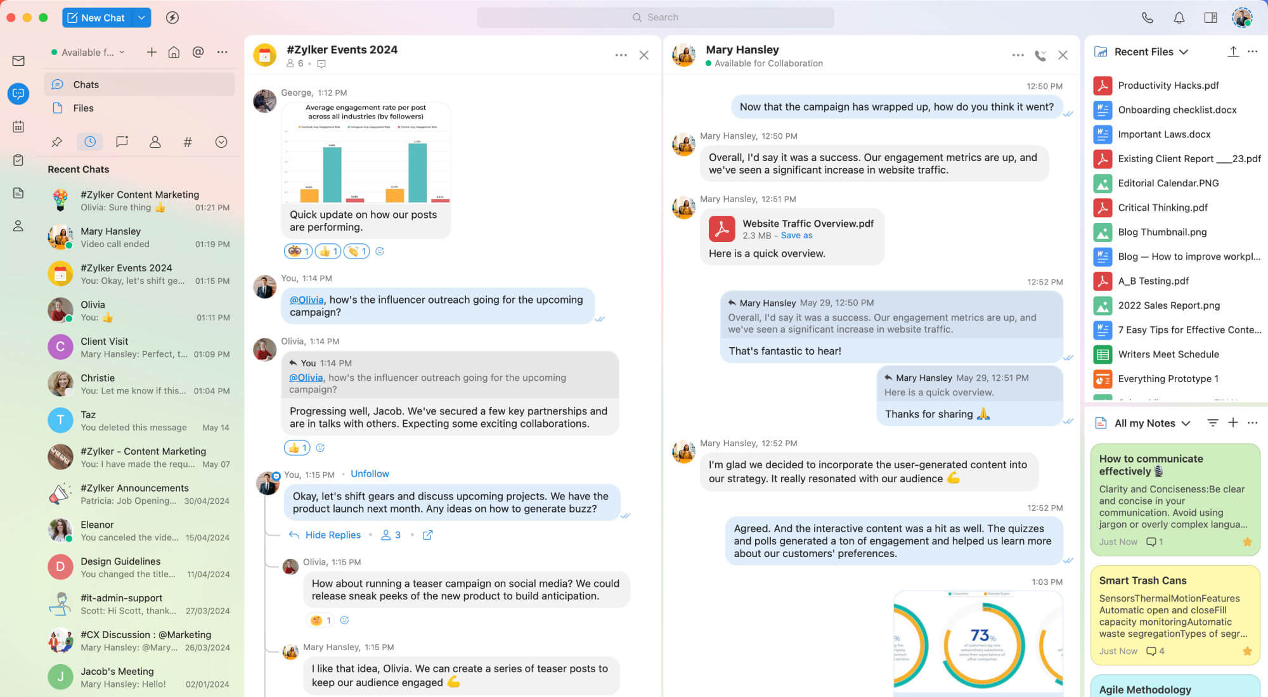The image size is (1268, 697).
Task: Start audio call with Mary Hansley
Action: click(1040, 56)
